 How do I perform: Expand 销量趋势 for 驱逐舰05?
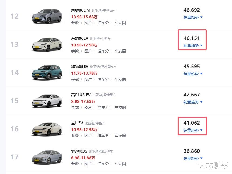coord(193,158)
